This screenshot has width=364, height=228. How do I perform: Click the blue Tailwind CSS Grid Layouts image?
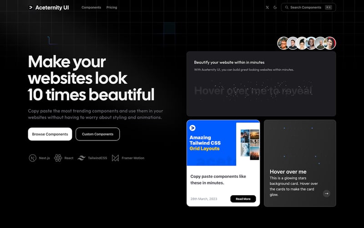tap(223, 143)
